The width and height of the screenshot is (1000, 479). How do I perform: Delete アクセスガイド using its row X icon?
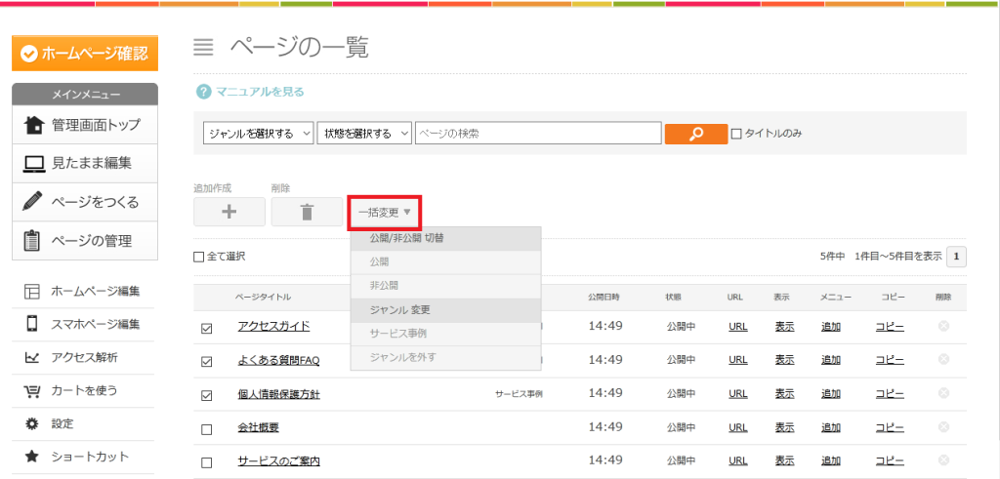(x=943, y=326)
